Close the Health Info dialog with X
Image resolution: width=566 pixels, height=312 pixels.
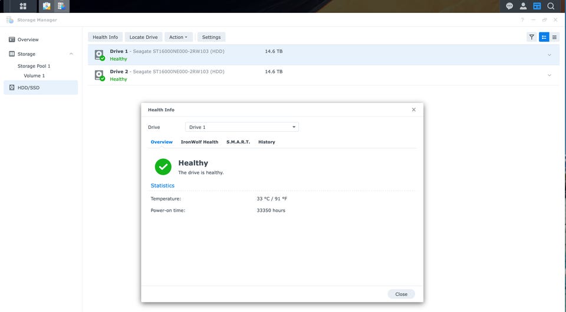pyautogui.click(x=414, y=109)
